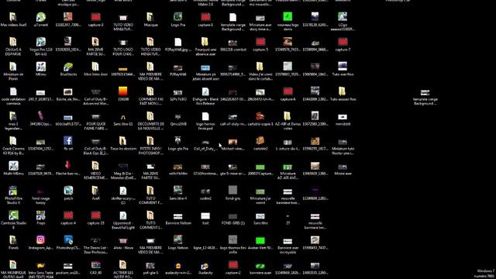This screenshot has height=279, width=496.
Task: Open the Crack Cinema 4D folder
Action: pos(13,141)
